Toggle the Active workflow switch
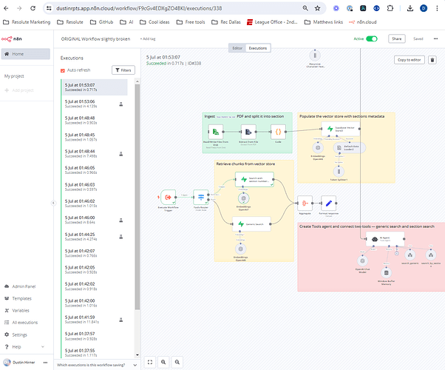Viewport: 445px width, 370px height. [x=372, y=38]
